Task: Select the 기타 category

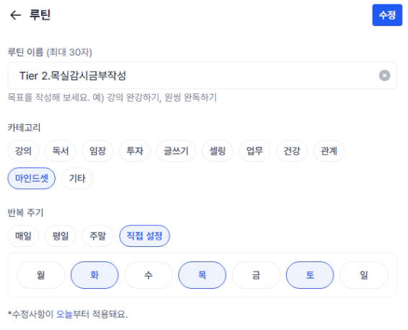Action: [x=77, y=178]
